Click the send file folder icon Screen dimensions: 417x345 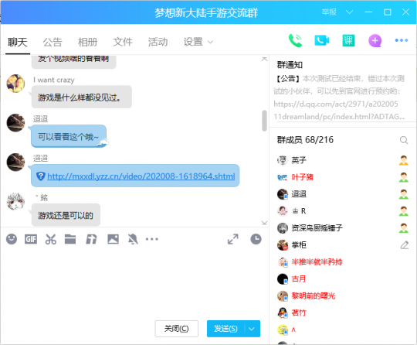point(70,239)
